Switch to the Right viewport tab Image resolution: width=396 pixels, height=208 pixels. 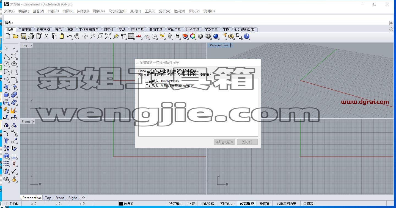point(73,198)
